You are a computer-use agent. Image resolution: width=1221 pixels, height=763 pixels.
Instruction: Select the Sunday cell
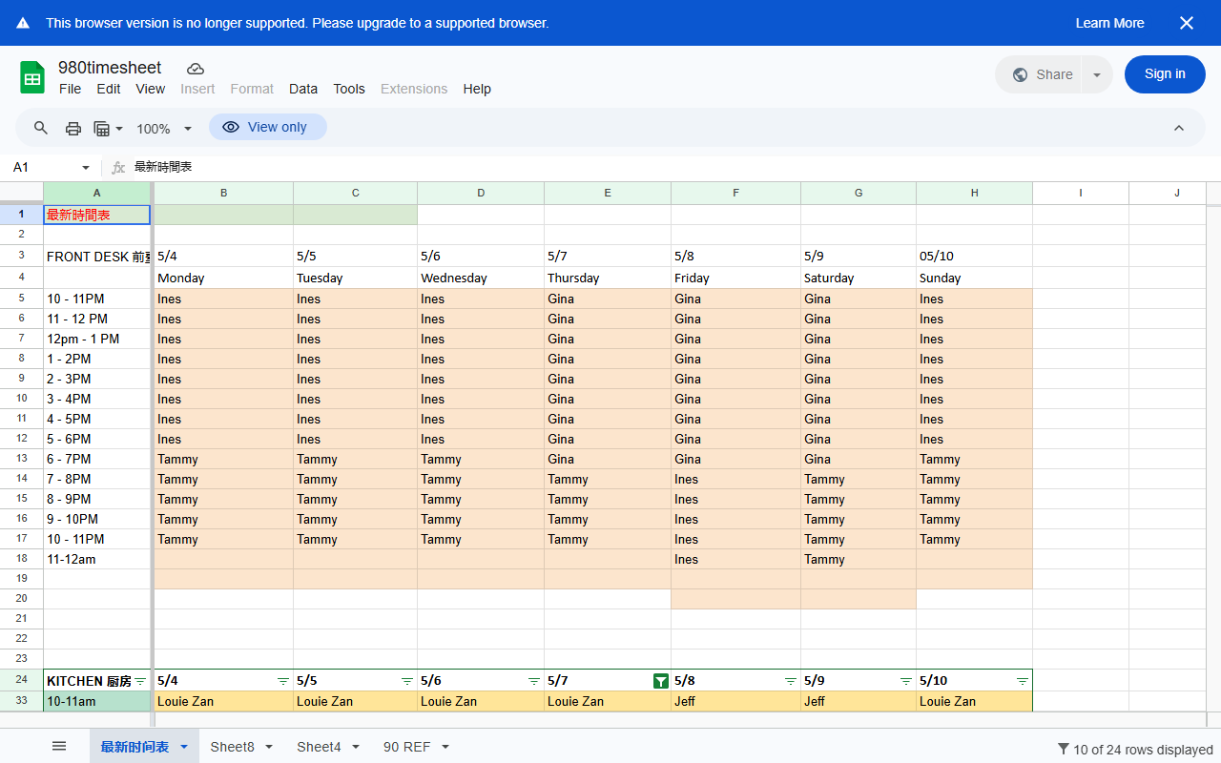click(x=974, y=278)
